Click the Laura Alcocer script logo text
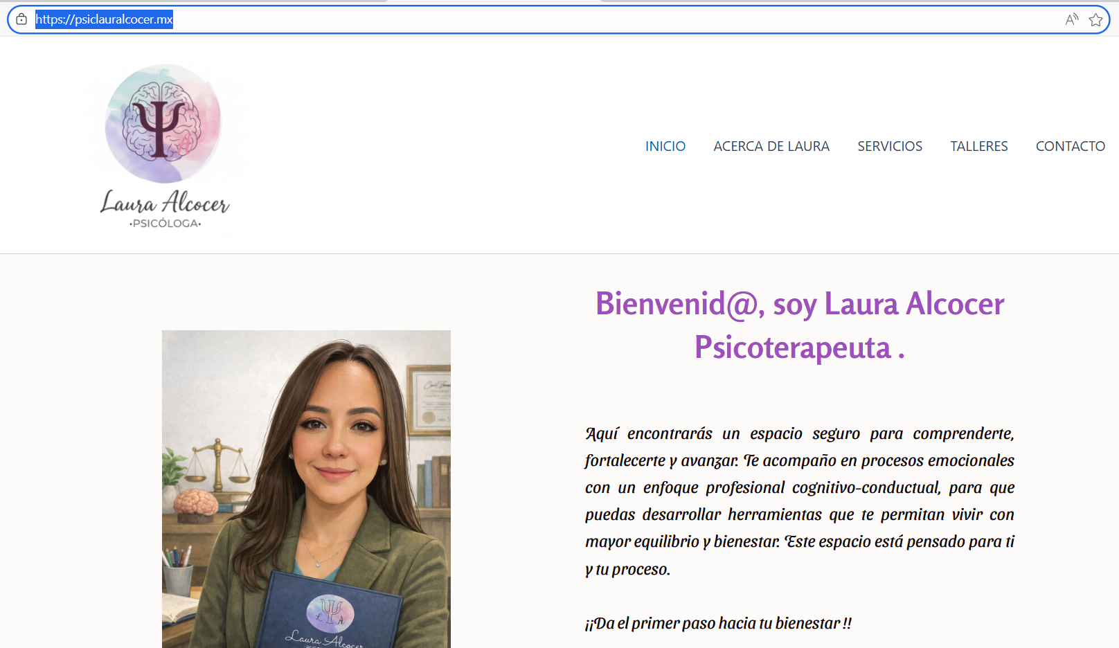Viewport: 1119px width, 648px height. [x=165, y=202]
